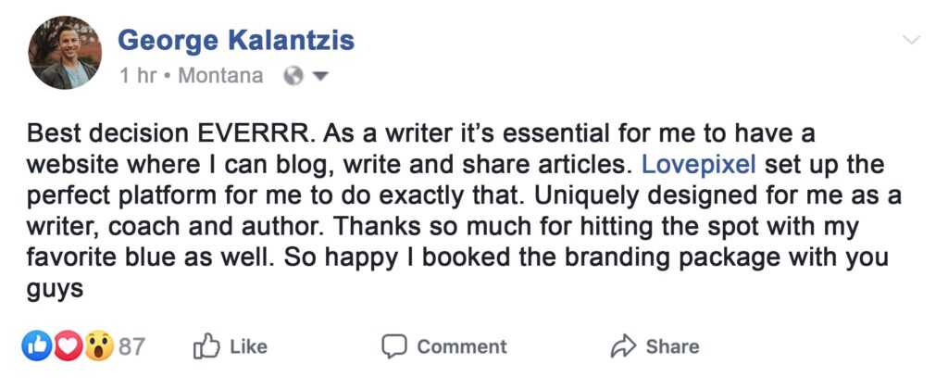Click the globe public privacy icon
The image size is (948, 389).
pyautogui.click(x=293, y=76)
